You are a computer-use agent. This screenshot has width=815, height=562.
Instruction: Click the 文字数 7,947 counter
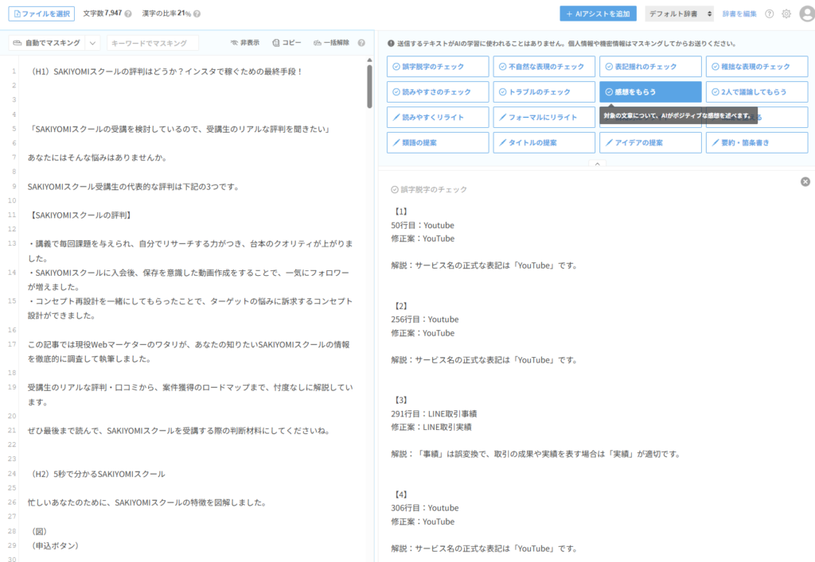[x=103, y=14]
